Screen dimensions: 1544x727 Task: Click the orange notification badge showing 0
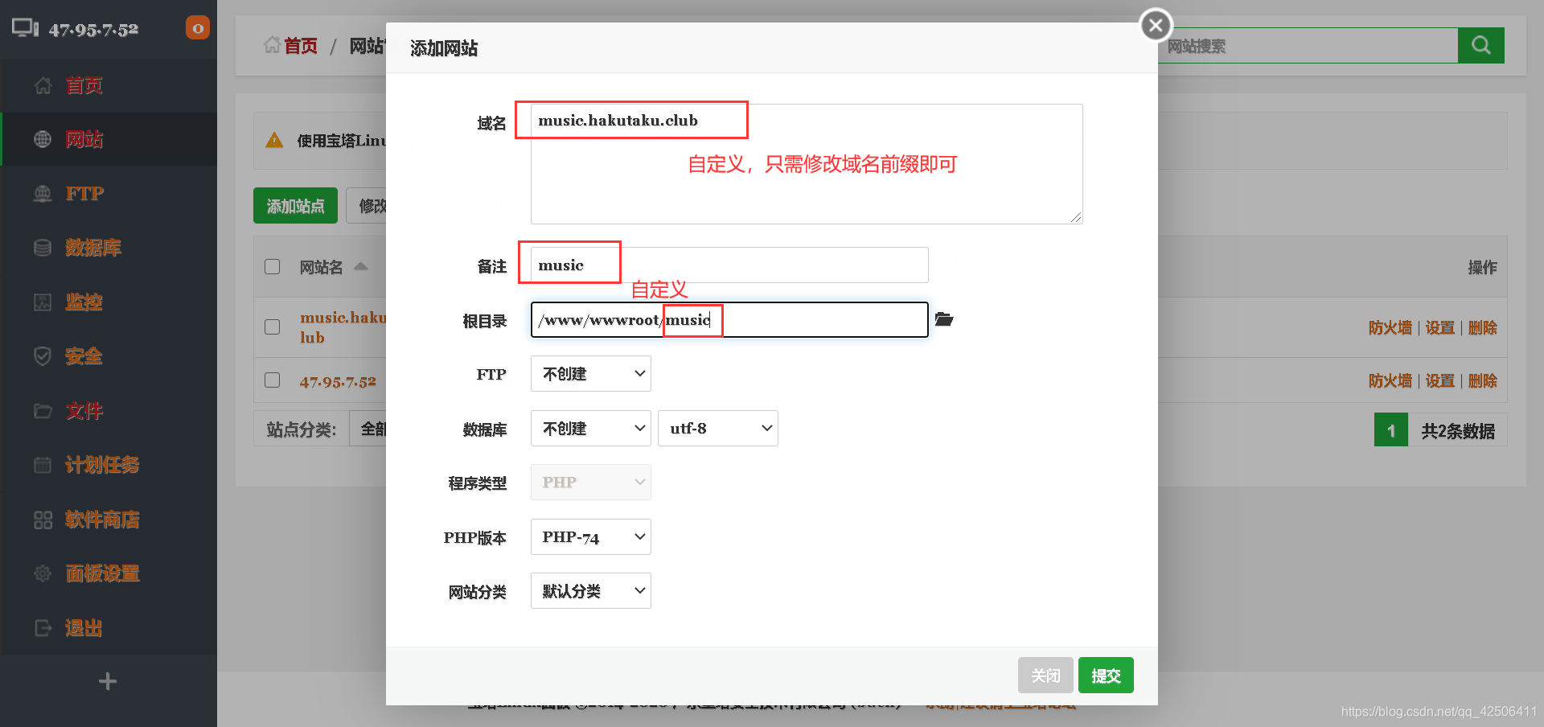pos(198,28)
